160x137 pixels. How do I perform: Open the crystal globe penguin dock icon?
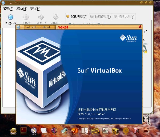(x=34, y=131)
